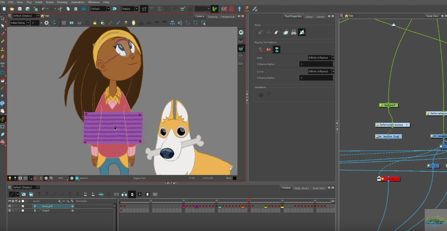The height and width of the screenshot is (231, 447).
Task: Toggle the eye render icon at Camera view right
Action: click(x=241, y=32)
